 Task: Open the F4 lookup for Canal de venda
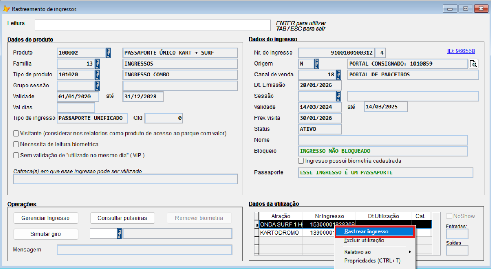click(x=339, y=75)
